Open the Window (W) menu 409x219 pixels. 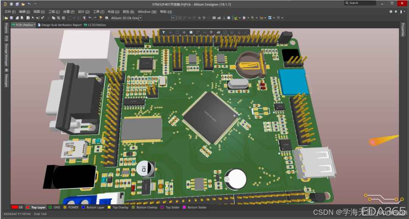pyautogui.click(x=147, y=12)
